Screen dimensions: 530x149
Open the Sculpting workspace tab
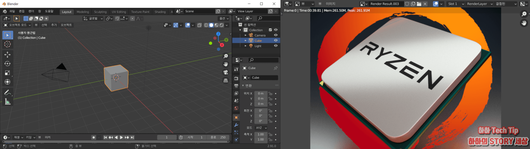[100, 12]
